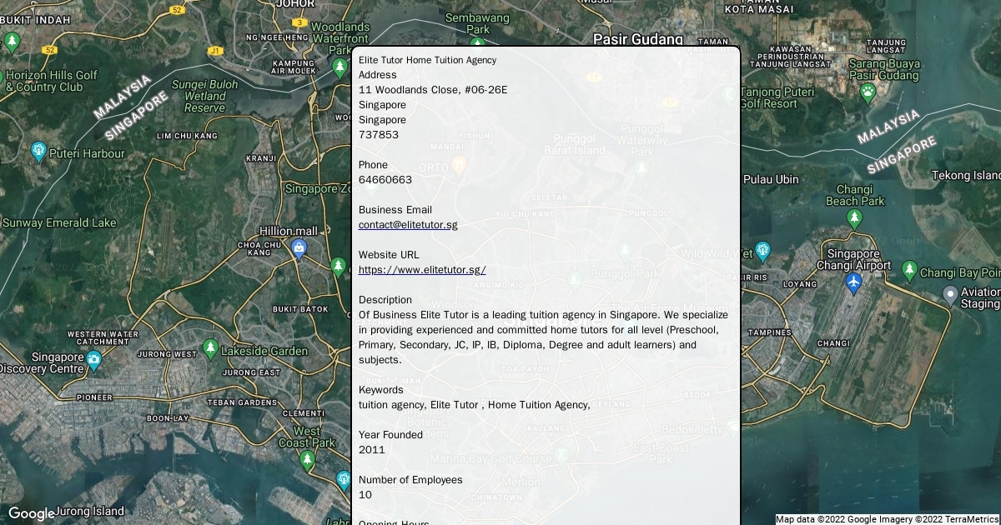The width and height of the screenshot is (1001, 525).
Task: Click the phone number 64660663
Action: click(385, 180)
